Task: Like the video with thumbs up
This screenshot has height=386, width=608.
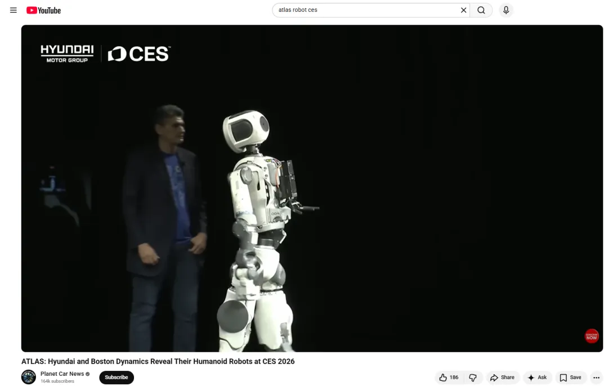Action: [449, 378]
